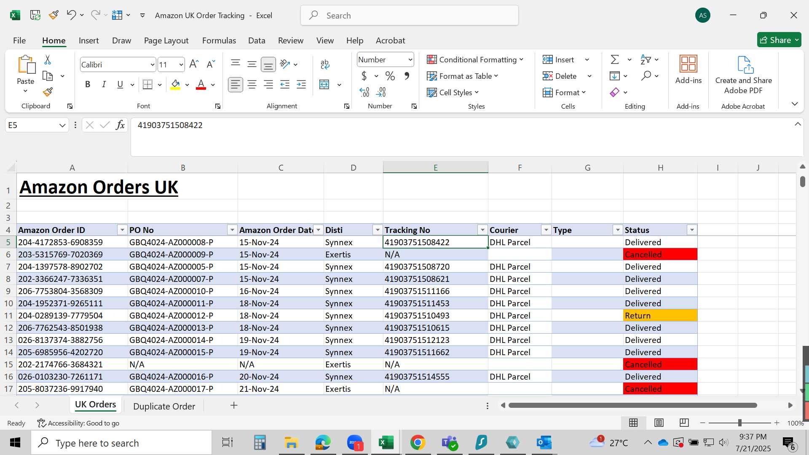The image size is (809, 455).
Task: Apply the red Font Color swatch
Action: click(201, 85)
